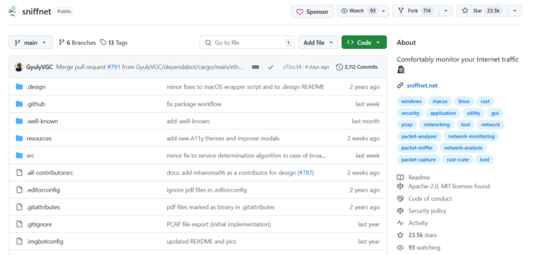The image size is (535, 255).
Task: Open issue #787 link in commit message
Action: 305,173
